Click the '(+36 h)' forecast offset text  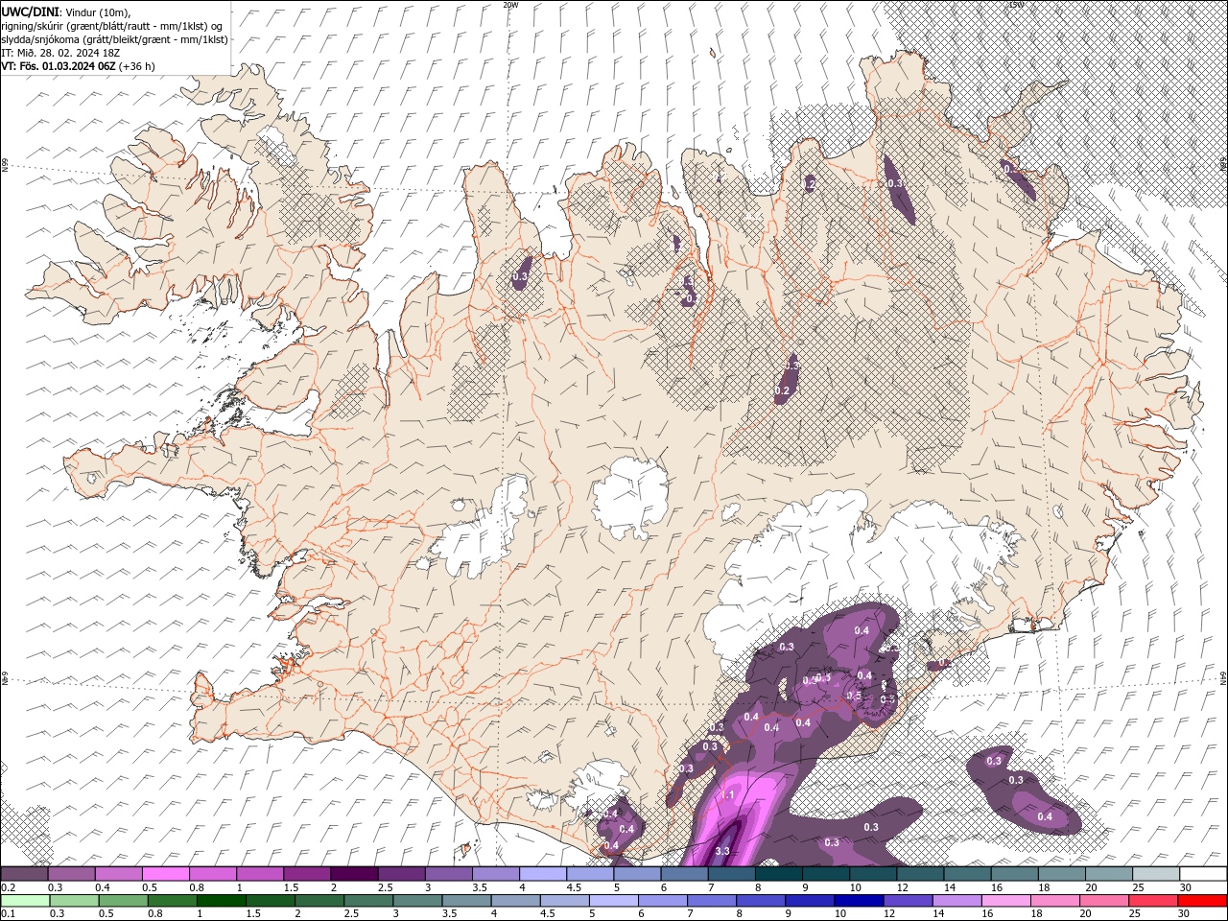tap(136, 66)
